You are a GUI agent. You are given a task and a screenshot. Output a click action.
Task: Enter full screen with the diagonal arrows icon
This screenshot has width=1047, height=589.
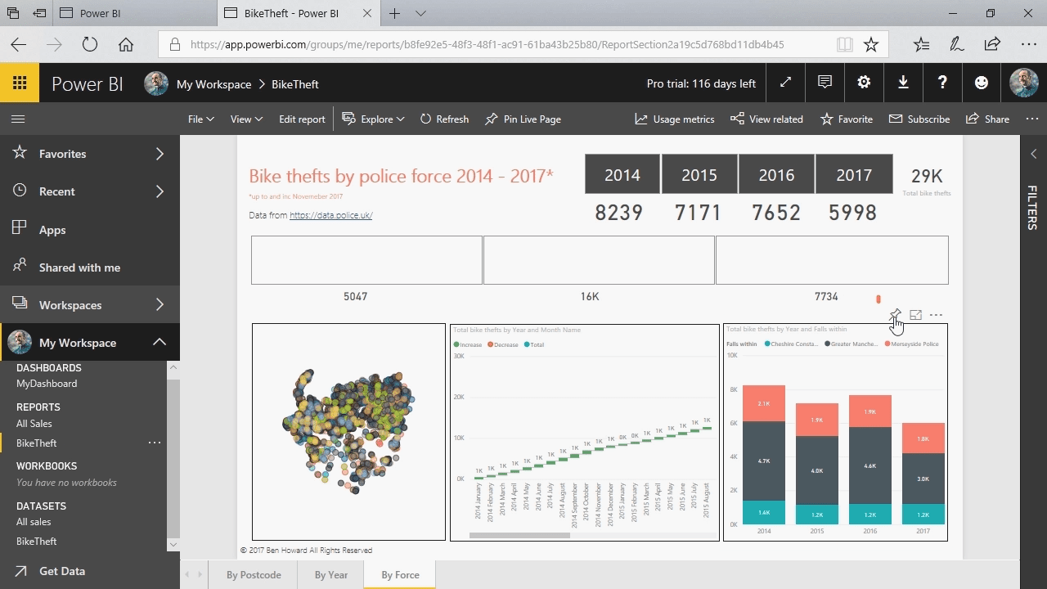pyautogui.click(x=784, y=83)
